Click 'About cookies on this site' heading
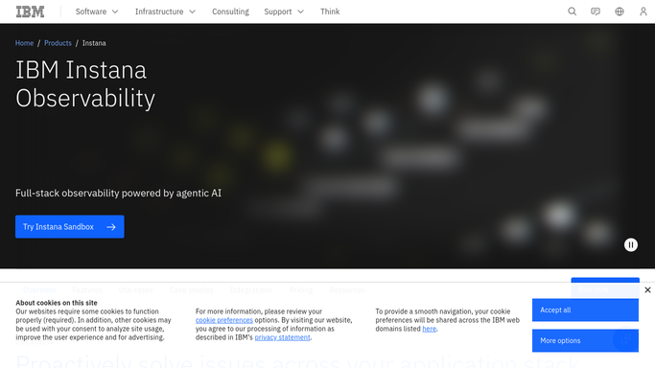This screenshot has height=368, width=655. click(57, 303)
